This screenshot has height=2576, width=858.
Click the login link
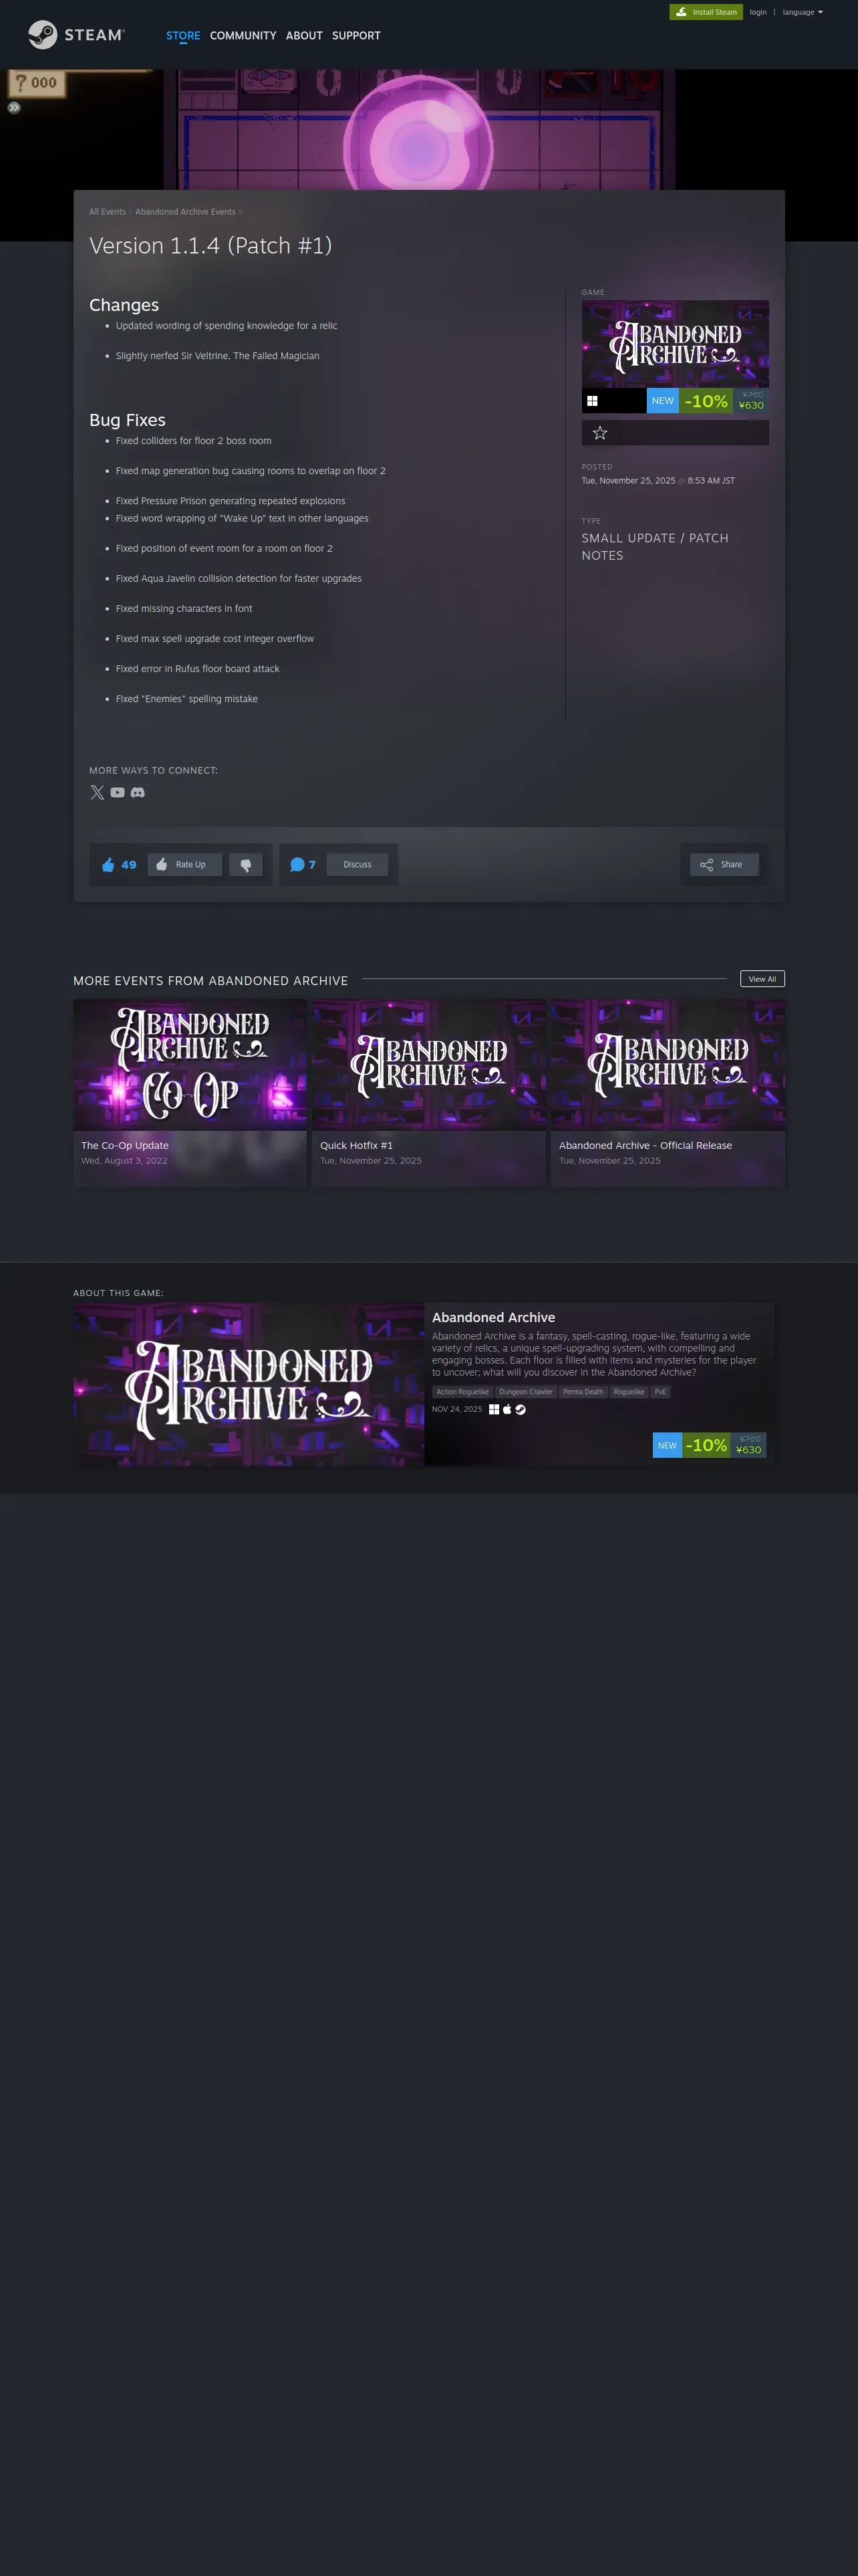(x=758, y=12)
